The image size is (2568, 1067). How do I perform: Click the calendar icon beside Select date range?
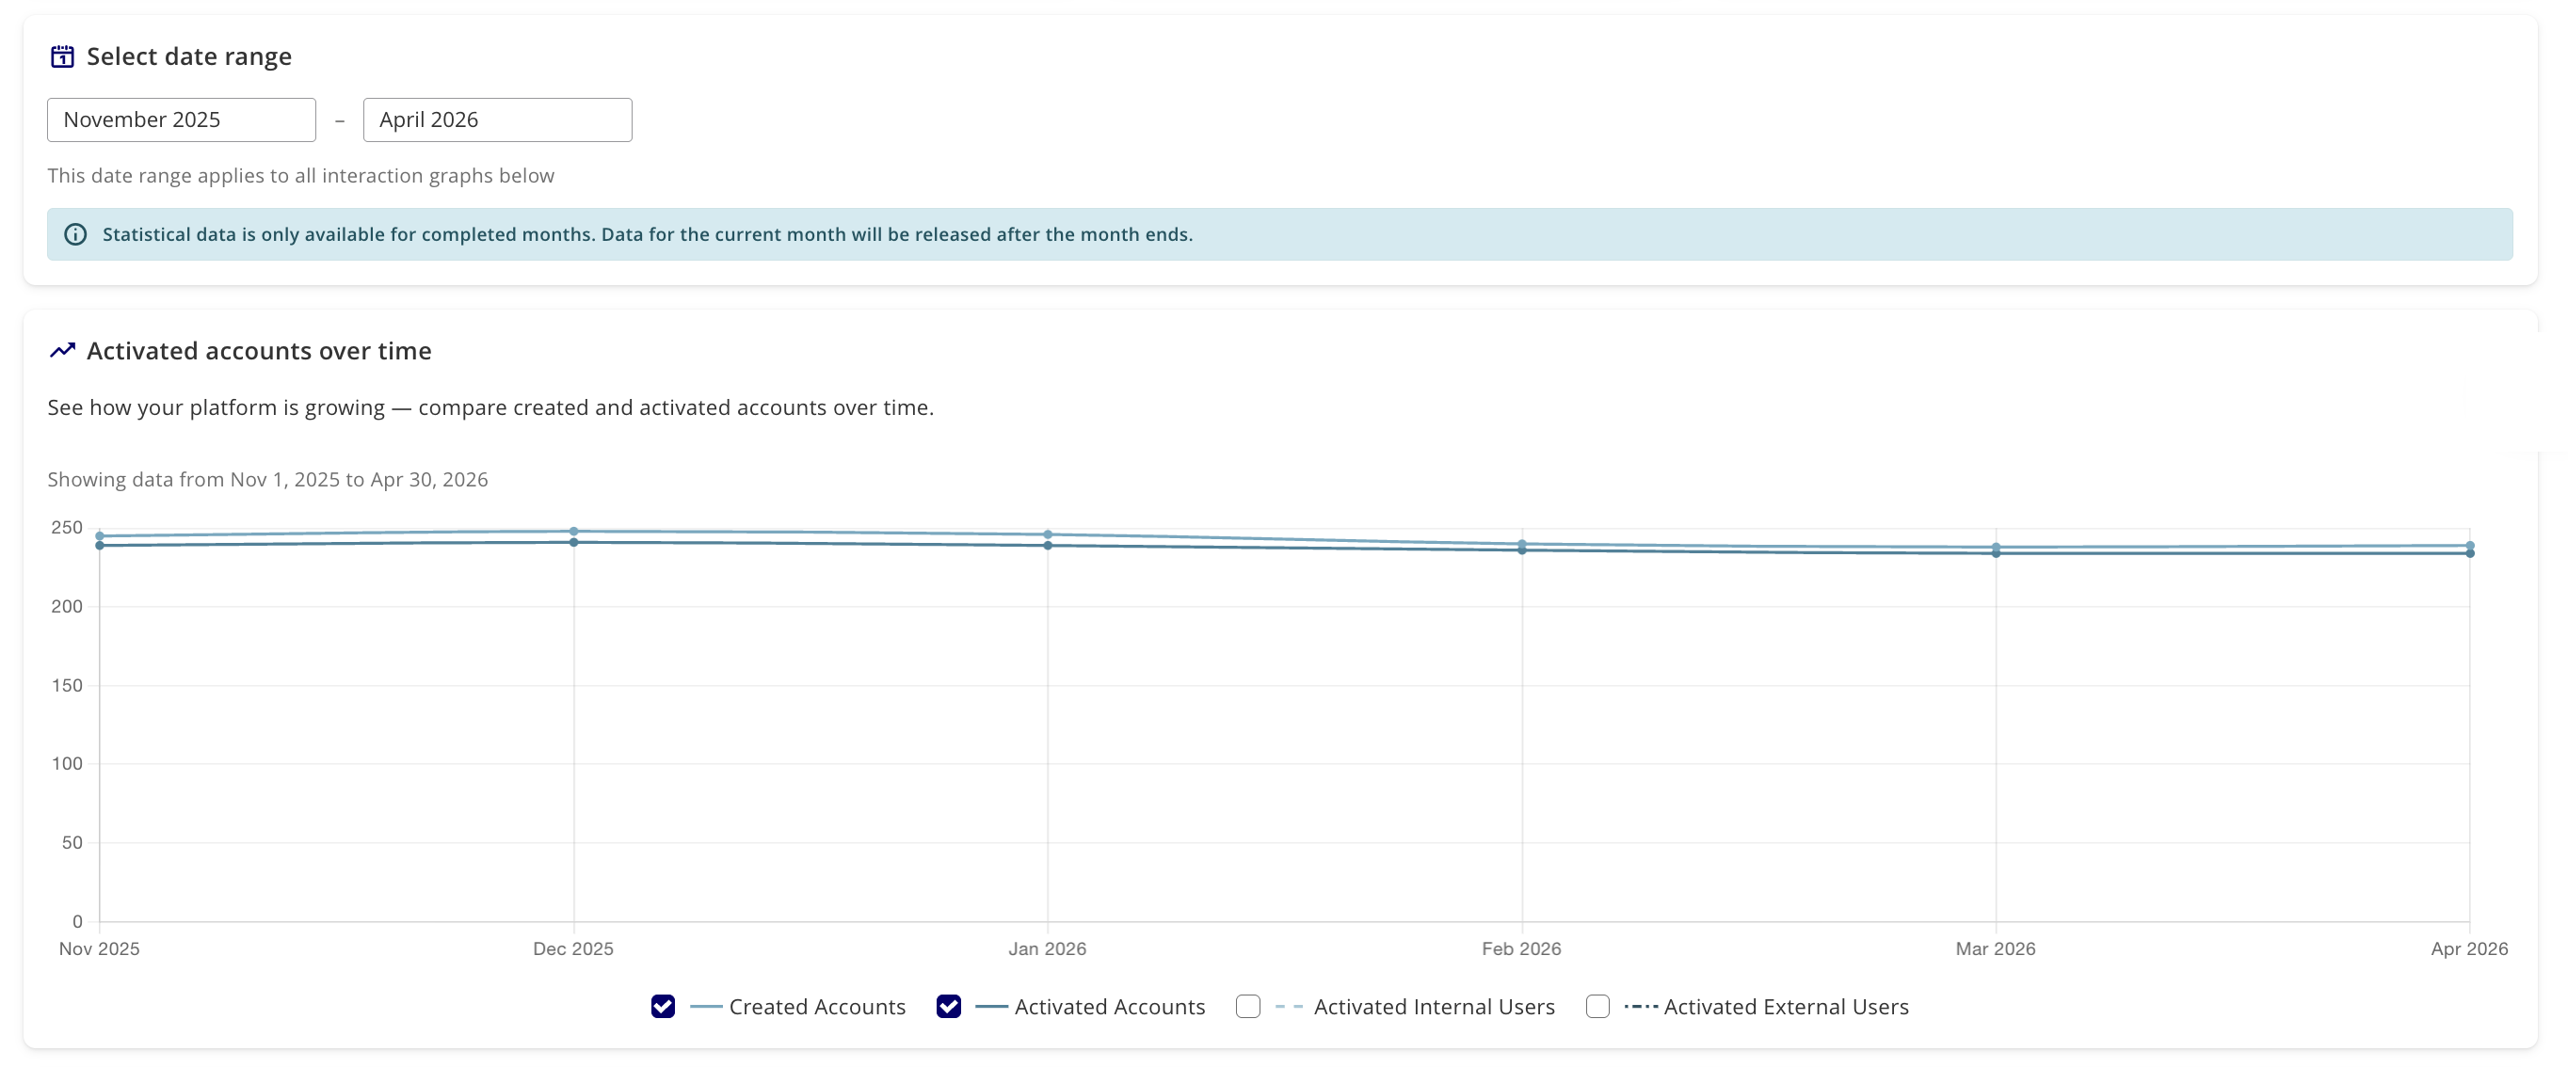(x=62, y=56)
